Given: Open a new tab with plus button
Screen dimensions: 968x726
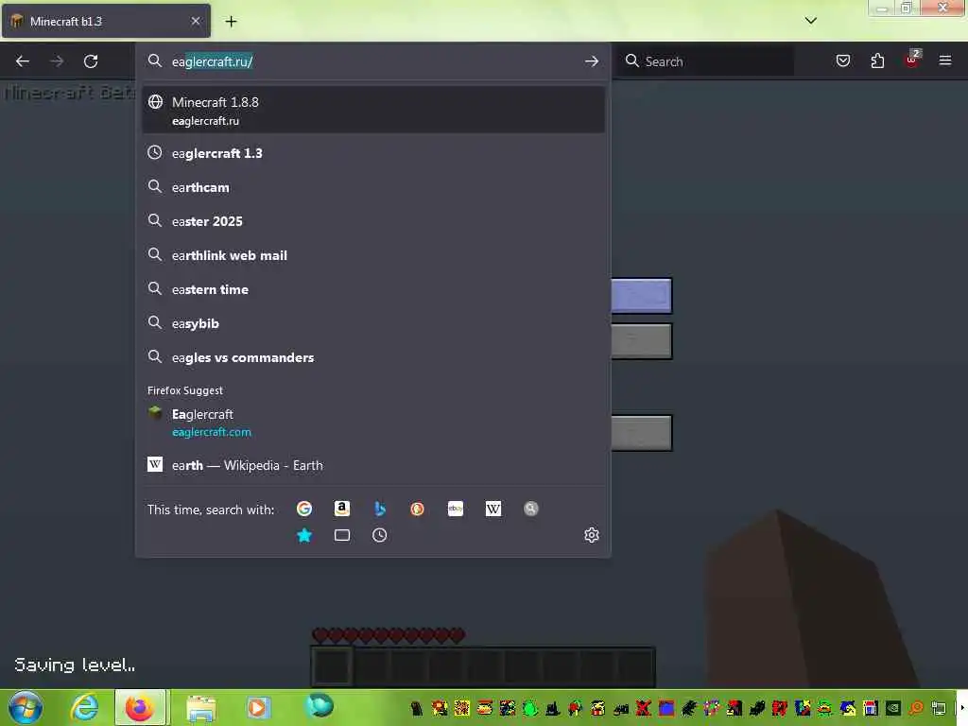Looking at the screenshot, I should tap(231, 22).
